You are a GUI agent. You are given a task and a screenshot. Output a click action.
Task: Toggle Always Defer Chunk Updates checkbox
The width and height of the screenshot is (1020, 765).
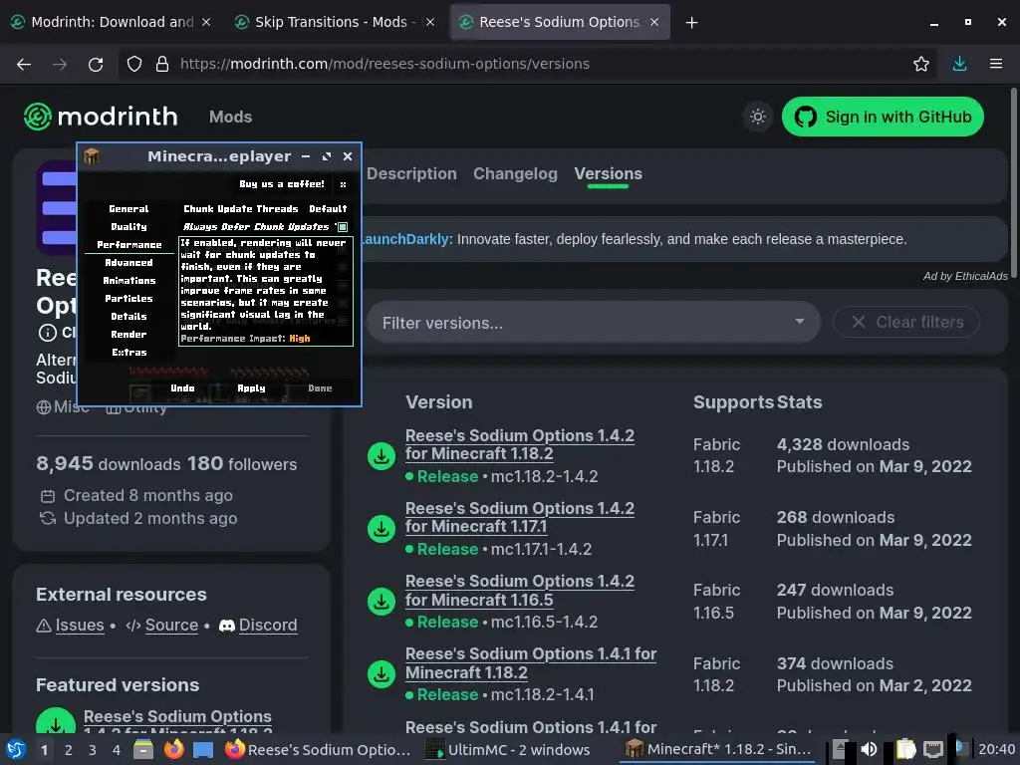click(x=343, y=227)
